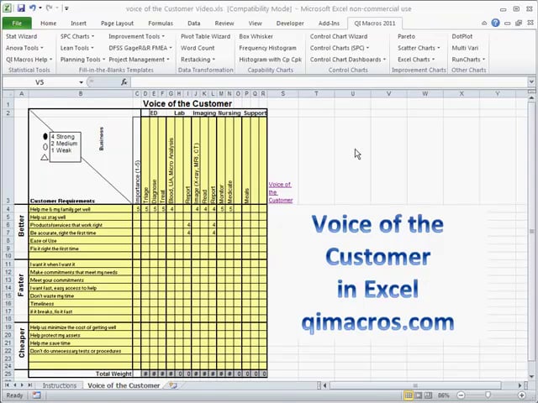This screenshot has width=538, height=403.
Task: Expand the Project Management dropdown
Action: point(139,60)
